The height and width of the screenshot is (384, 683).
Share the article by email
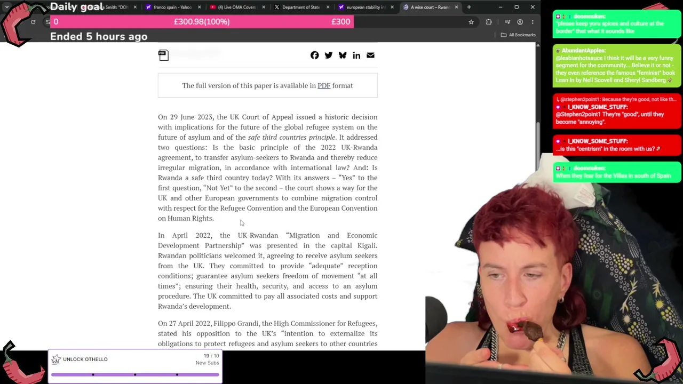370,55
